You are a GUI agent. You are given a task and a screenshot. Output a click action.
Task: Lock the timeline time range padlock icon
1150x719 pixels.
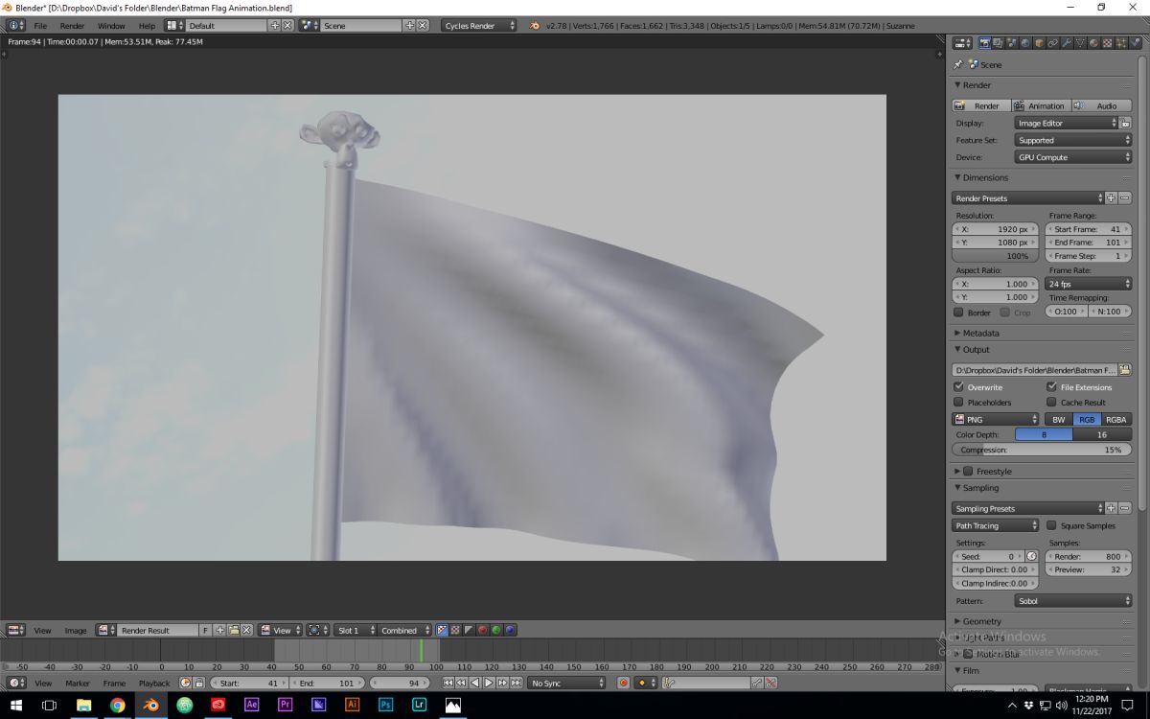point(199,683)
